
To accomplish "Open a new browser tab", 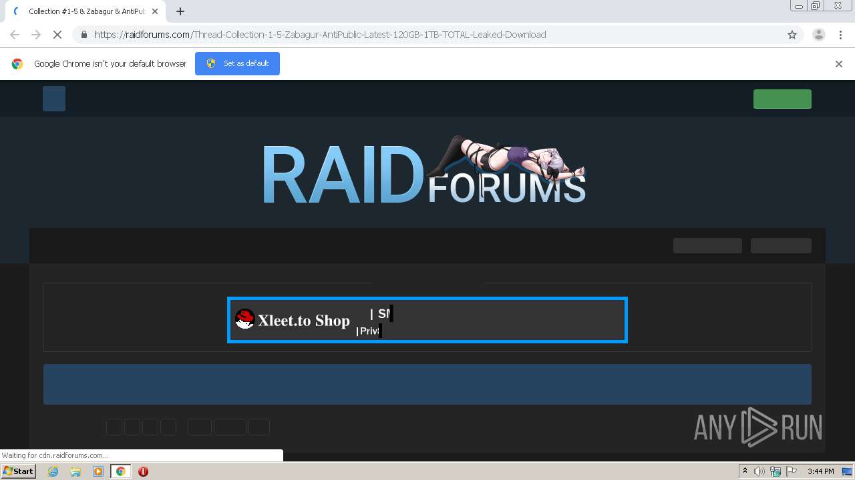I will (x=180, y=11).
